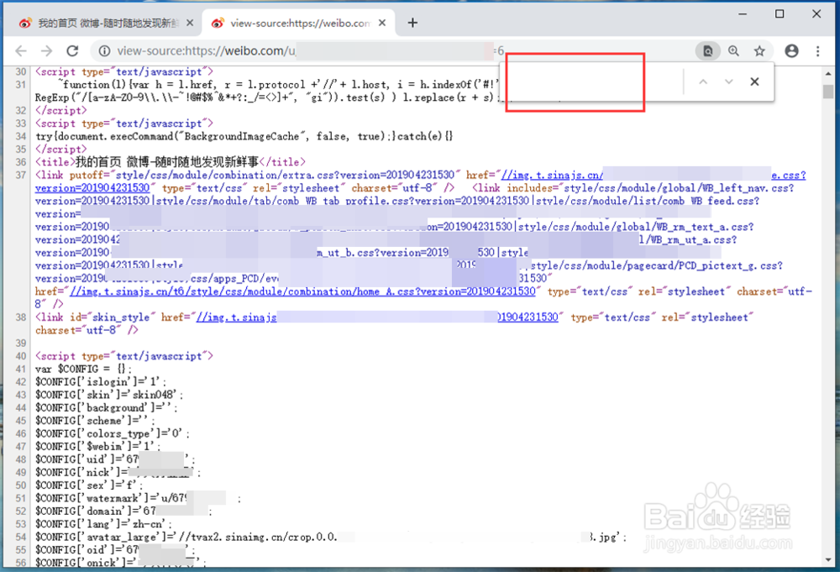The width and height of the screenshot is (840, 572).
Task: Click $CONFIG['skin']='skin048' line
Action: pyautogui.click(x=109, y=395)
